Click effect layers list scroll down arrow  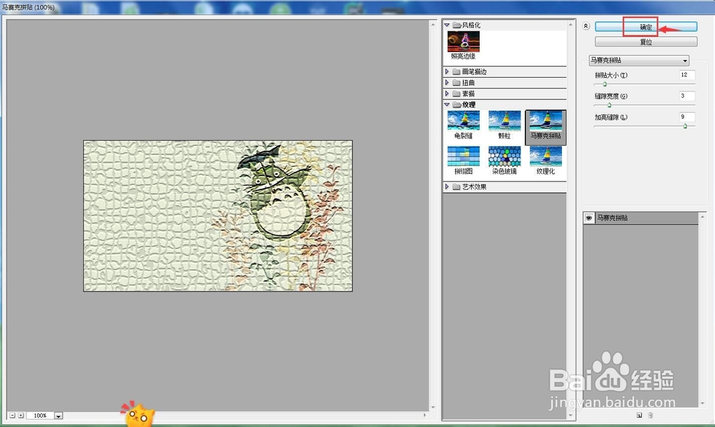click(702, 403)
